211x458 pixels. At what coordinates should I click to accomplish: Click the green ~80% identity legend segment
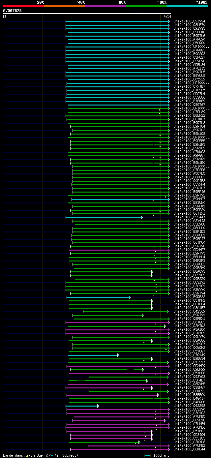tap(146, 6)
